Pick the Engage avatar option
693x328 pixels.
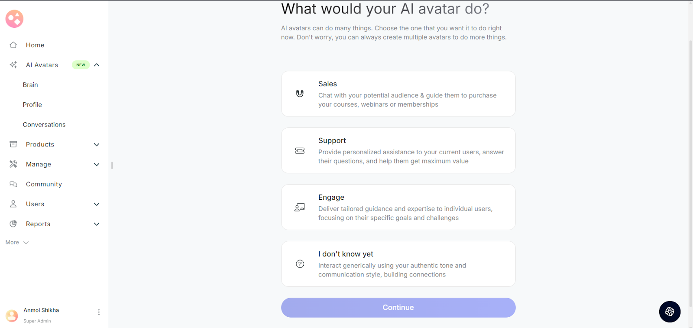[398, 207]
